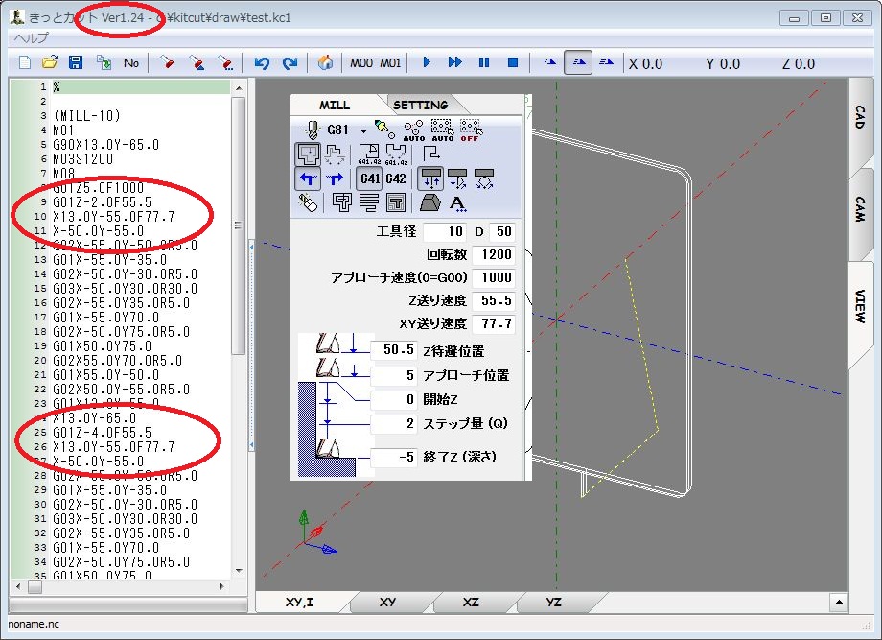The height and width of the screenshot is (640, 882).
Task: Click the open shape G41.42 icon
Action: (x=397, y=154)
